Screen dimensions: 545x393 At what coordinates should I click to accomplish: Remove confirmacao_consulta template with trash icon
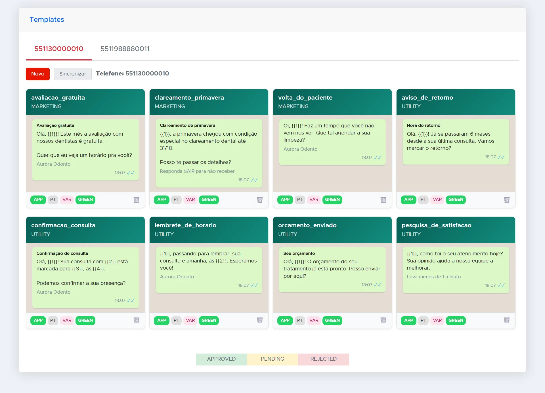[136, 320]
